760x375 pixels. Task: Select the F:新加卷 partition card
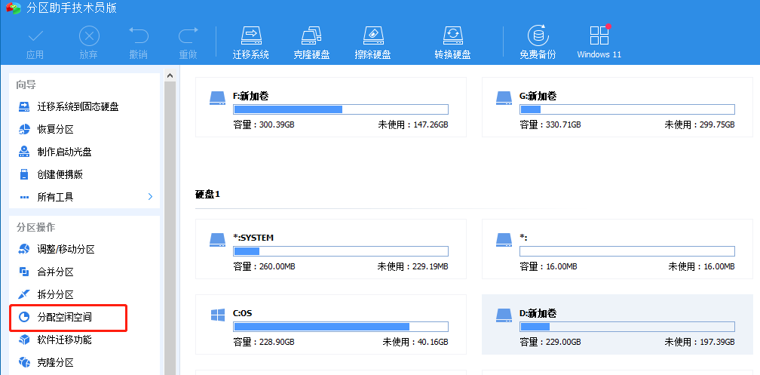(330, 107)
